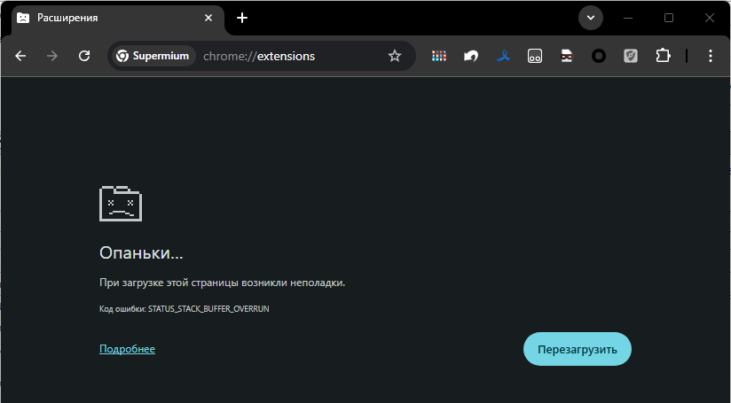Screen dimensions: 731x403
Task: Click the sad folder crash icon
Action: coord(121,204)
